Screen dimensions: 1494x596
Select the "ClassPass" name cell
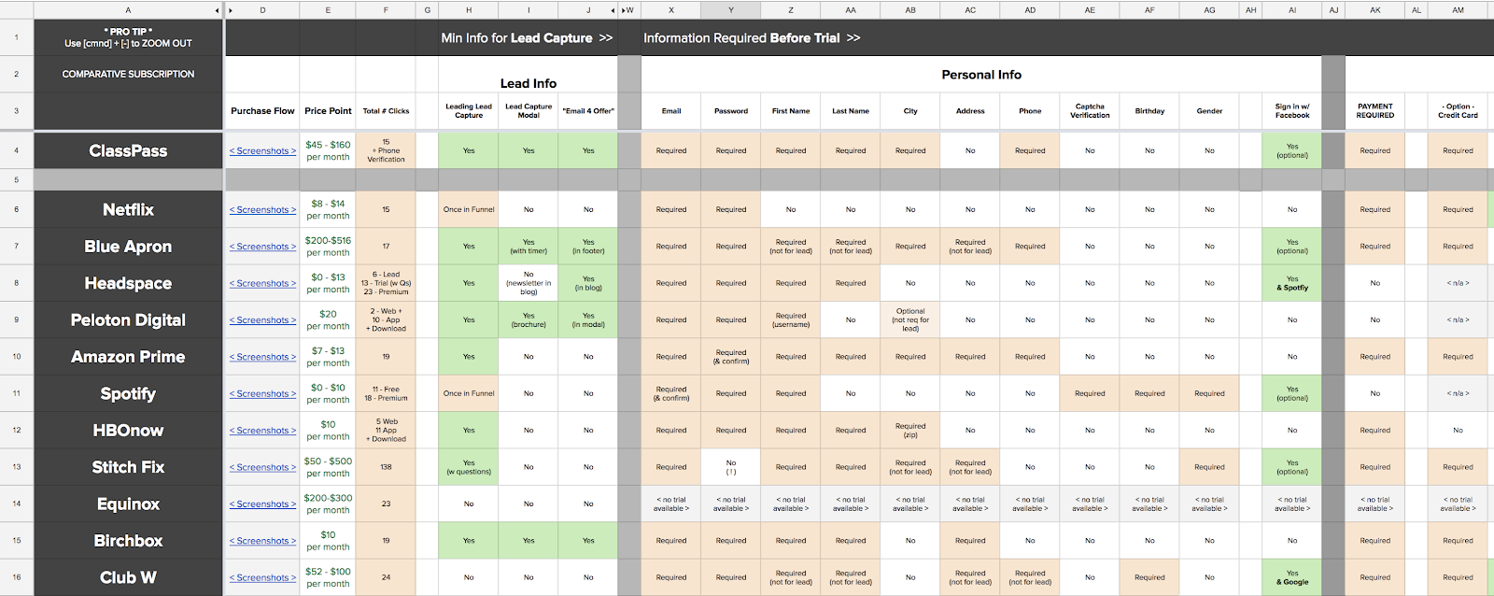pos(128,150)
